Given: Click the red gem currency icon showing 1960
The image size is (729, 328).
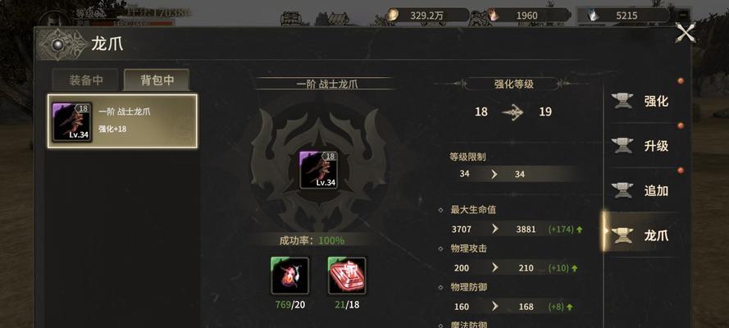Looking at the screenshot, I should coord(492,16).
